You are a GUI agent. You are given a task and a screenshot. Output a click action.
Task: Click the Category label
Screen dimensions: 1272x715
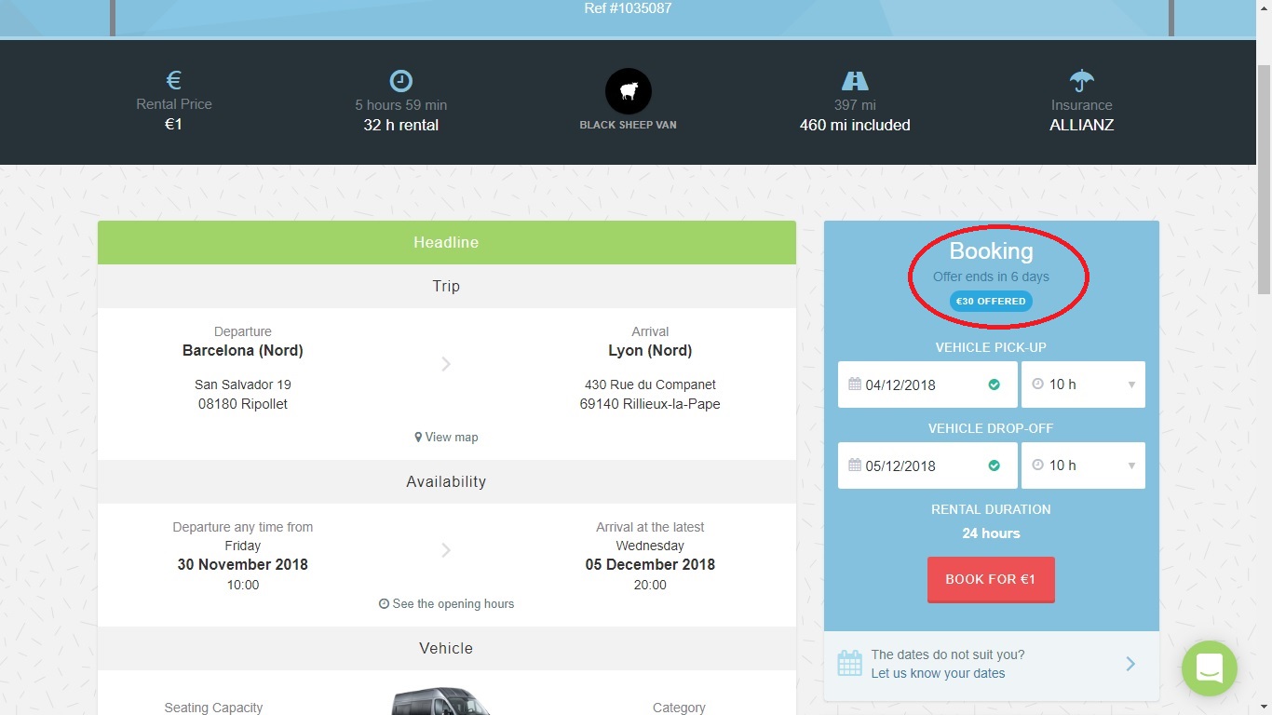[679, 708]
